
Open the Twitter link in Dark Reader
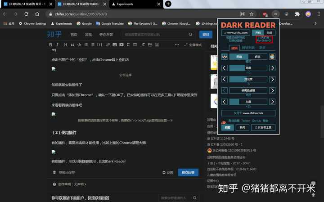click(x=246, y=121)
